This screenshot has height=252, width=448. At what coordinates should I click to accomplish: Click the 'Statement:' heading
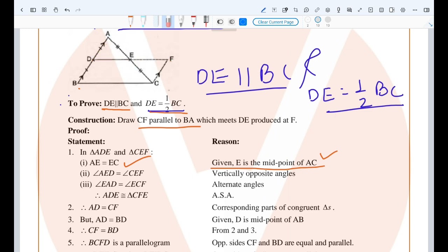86,141
